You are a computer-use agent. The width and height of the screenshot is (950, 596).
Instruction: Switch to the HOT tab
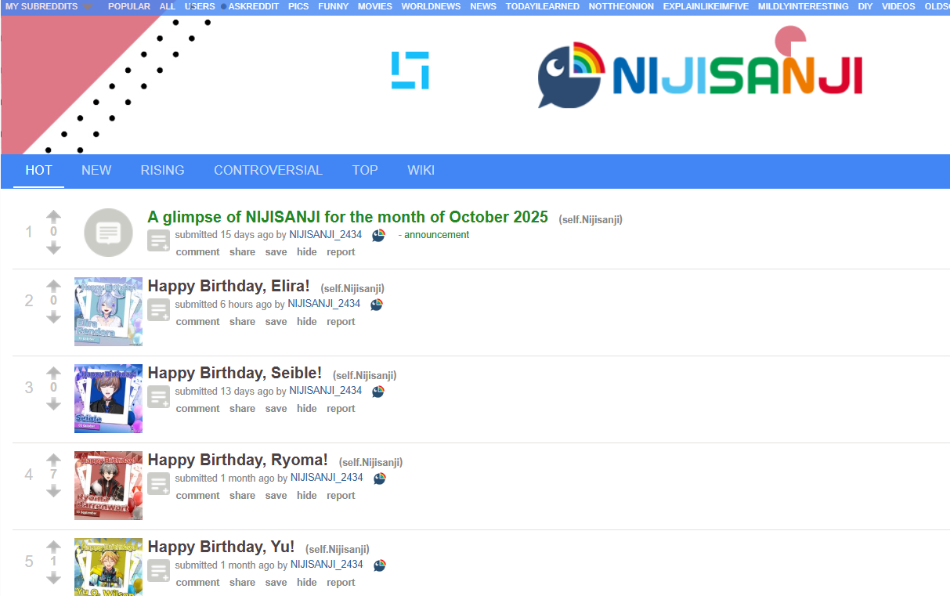(x=38, y=170)
